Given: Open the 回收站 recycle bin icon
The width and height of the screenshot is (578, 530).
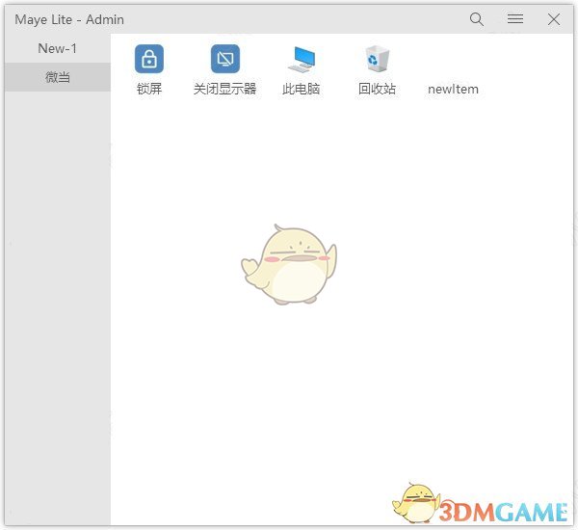Looking at the screenshot, I should (377, 59).
